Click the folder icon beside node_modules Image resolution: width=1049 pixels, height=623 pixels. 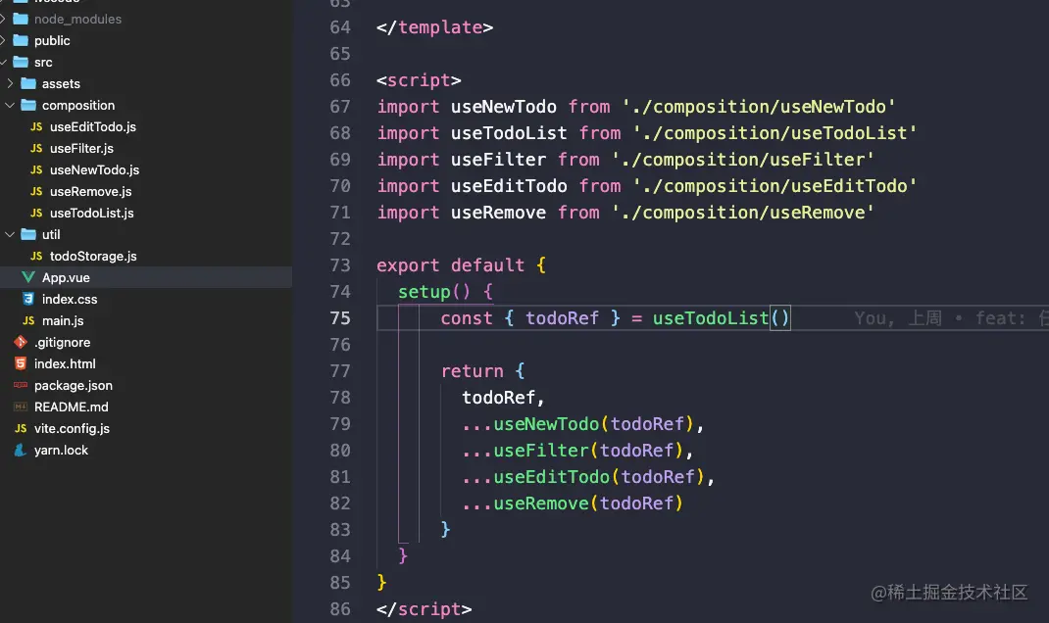coord(21,19)
